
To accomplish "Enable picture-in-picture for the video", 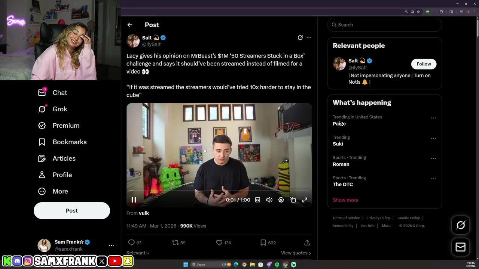I will (x=293, y=200).
